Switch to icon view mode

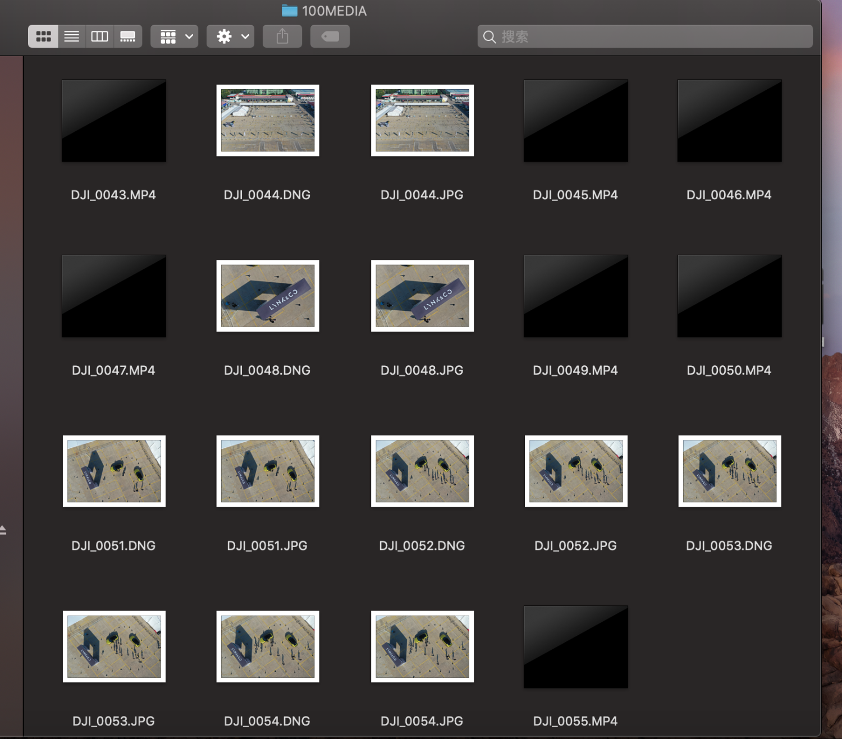[43, 36]
